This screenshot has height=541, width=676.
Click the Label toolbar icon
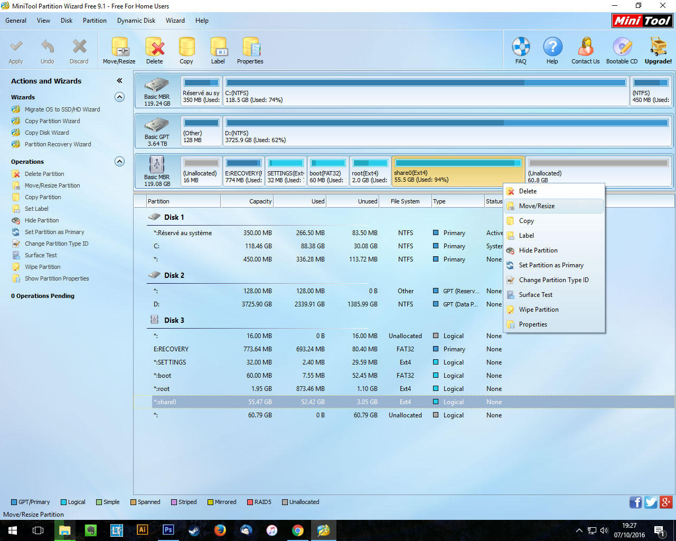coord(218,51)
